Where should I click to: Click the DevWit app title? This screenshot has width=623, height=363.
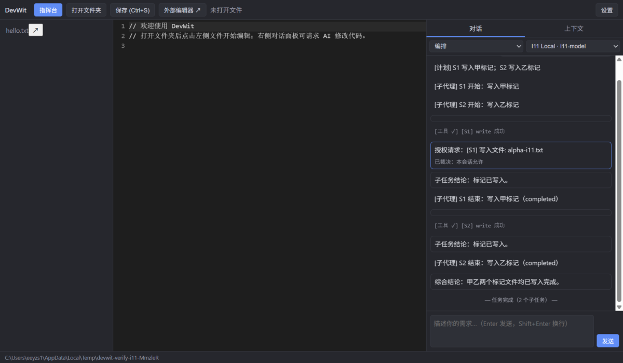coord(16,10)
